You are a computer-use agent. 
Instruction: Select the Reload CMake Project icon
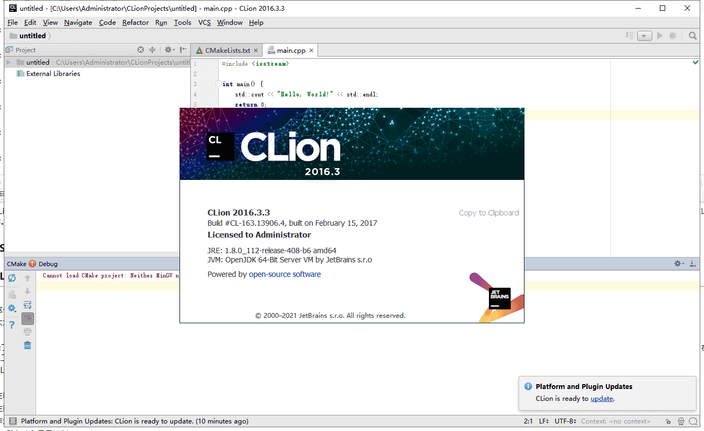(x=11, y=279)
